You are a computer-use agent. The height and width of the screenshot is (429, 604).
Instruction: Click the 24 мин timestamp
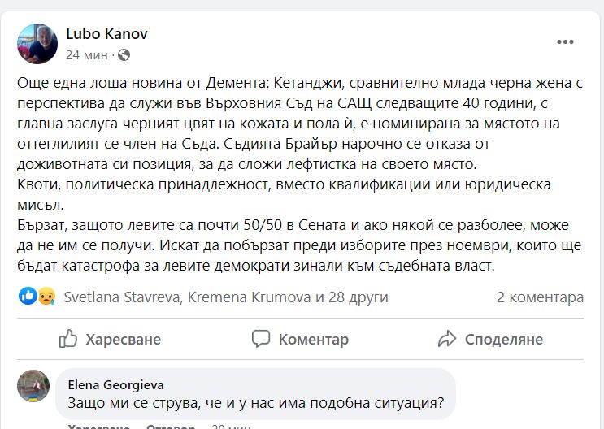tap(84, 55)
